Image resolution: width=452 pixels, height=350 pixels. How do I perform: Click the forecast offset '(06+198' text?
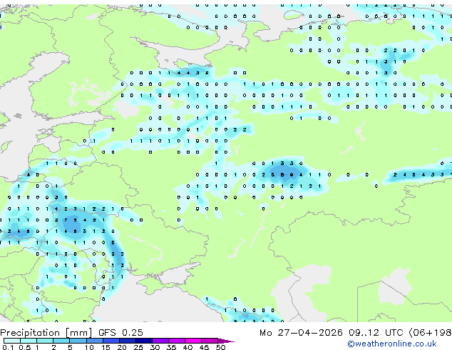430,333
